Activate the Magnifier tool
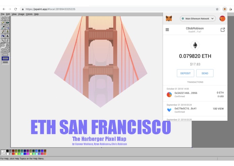The height and width of the screenshot is (166, 234). tap(7, 27)
